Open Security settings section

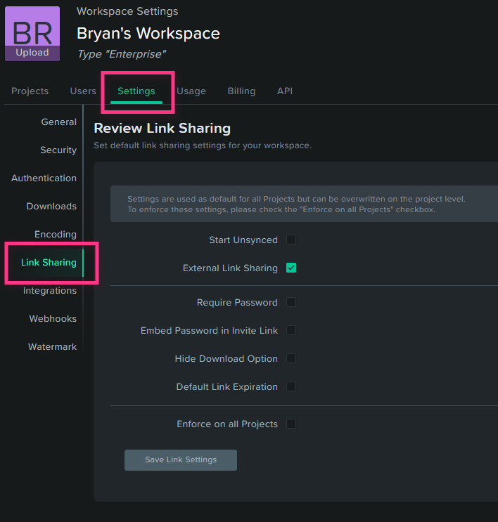(58, 150)
